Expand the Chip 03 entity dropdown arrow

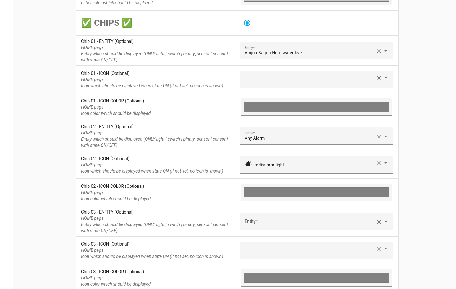tap(386, 222)
